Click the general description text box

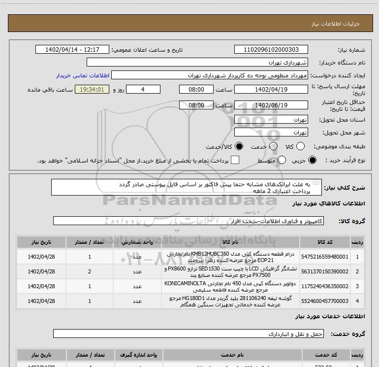coord(187,188)
